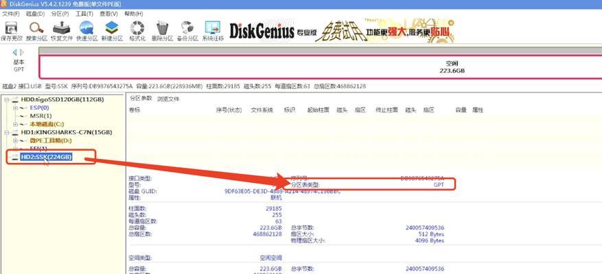602x274 pixels.
Task: Sort by the 卷标 column header
Action: tap(135, 110)
